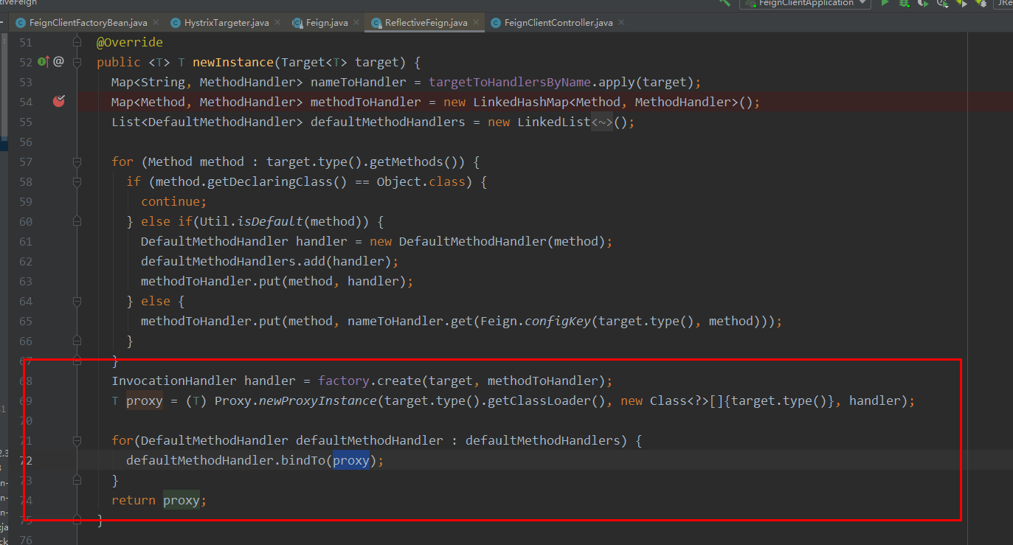The width and height of the screenshot is (1013, 545).
Task: Click the newInstance method name
Action: [x=233, y=62]
